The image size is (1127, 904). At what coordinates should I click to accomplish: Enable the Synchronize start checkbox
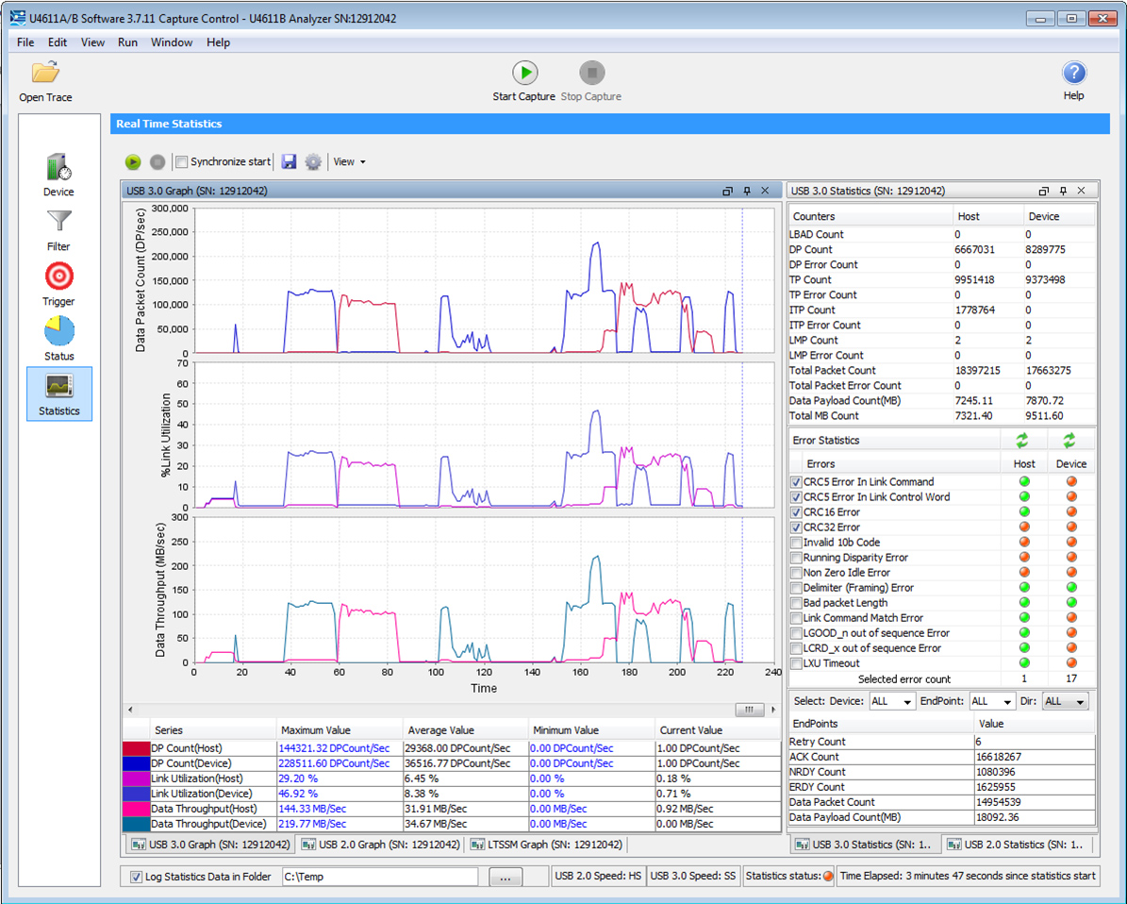pos(182,162)
